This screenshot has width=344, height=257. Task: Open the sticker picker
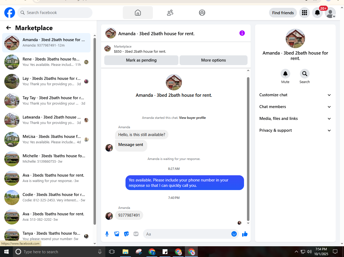click(126, 234)
